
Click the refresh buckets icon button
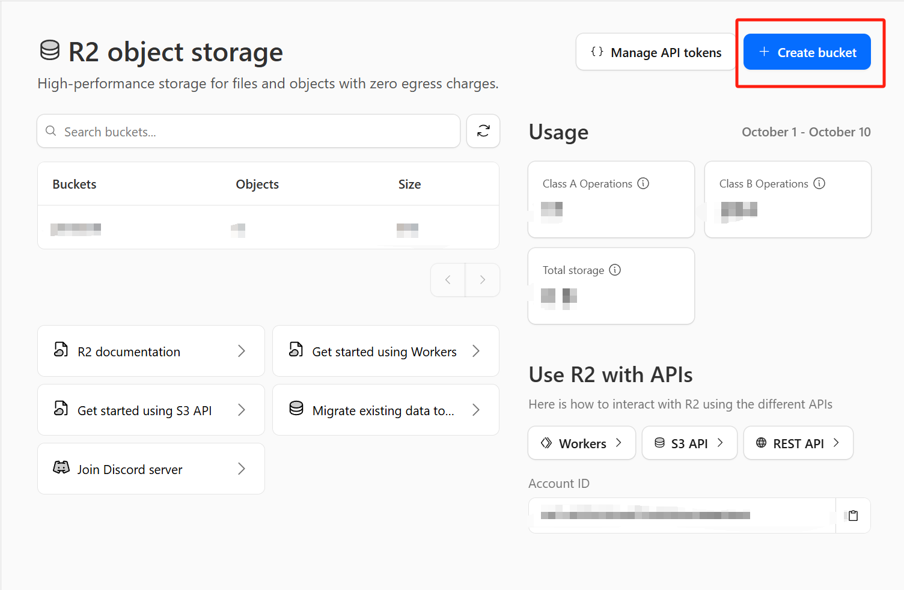coord(483,131)
